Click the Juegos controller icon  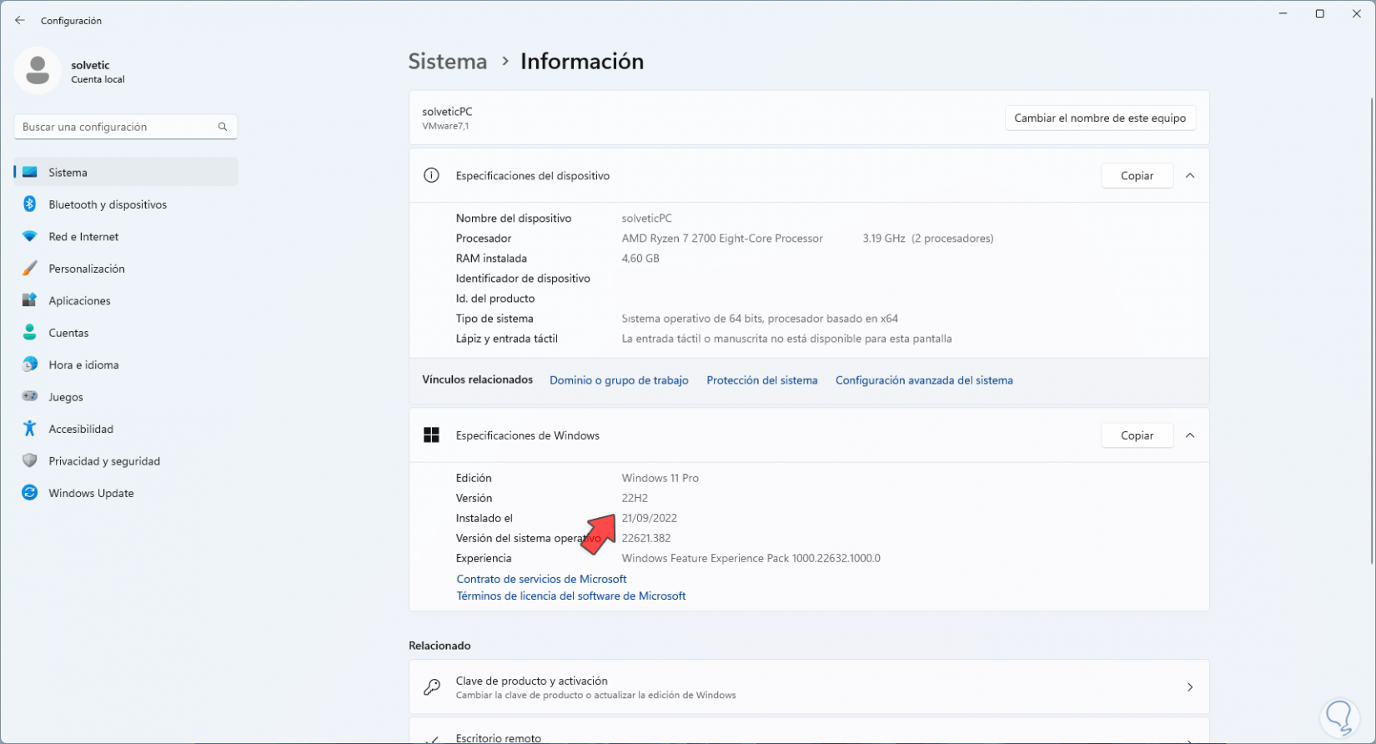[30, 397]
